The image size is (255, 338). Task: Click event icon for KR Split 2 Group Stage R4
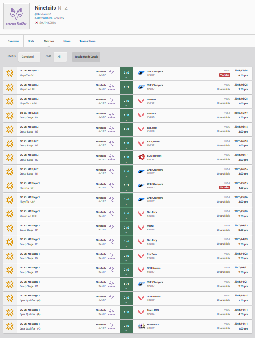pyautogui.click(x=10, y=115)
